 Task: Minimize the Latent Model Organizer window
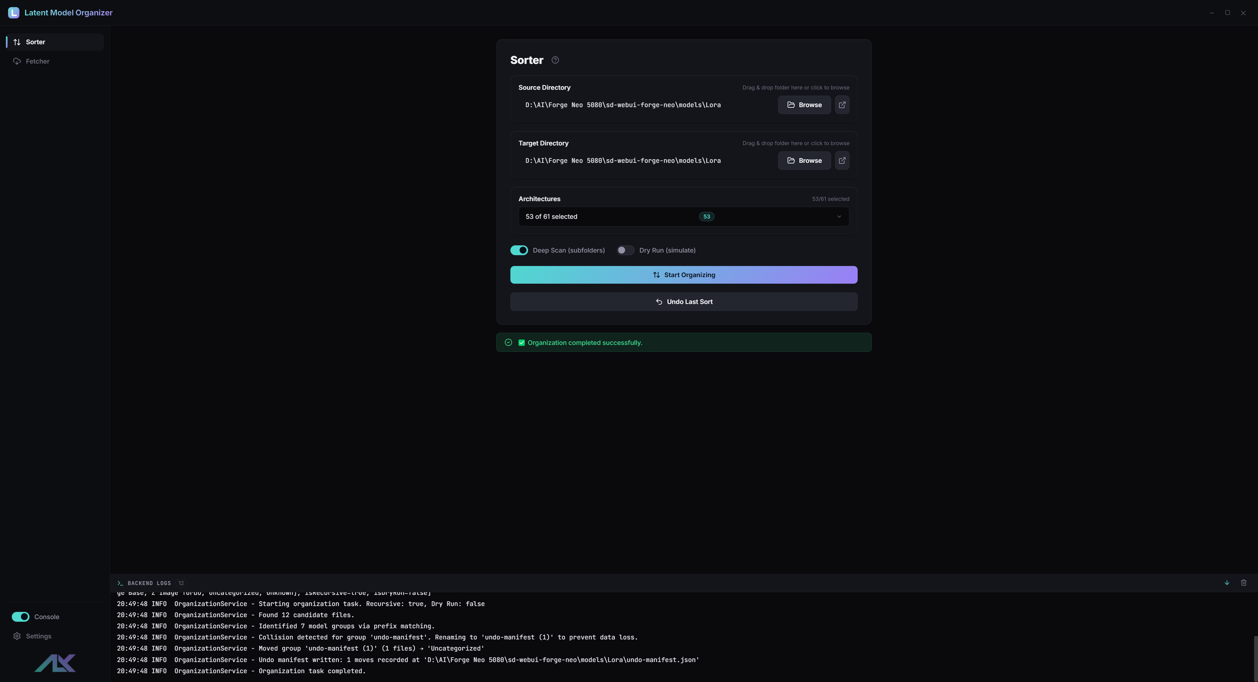pyautogui.click(x=1211, y=13)
